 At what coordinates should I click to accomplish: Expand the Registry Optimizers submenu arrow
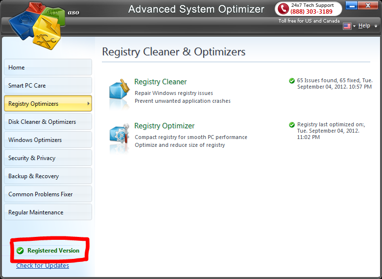tap(89, 103)
